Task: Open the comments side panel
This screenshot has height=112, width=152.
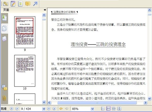Action: 4,88
